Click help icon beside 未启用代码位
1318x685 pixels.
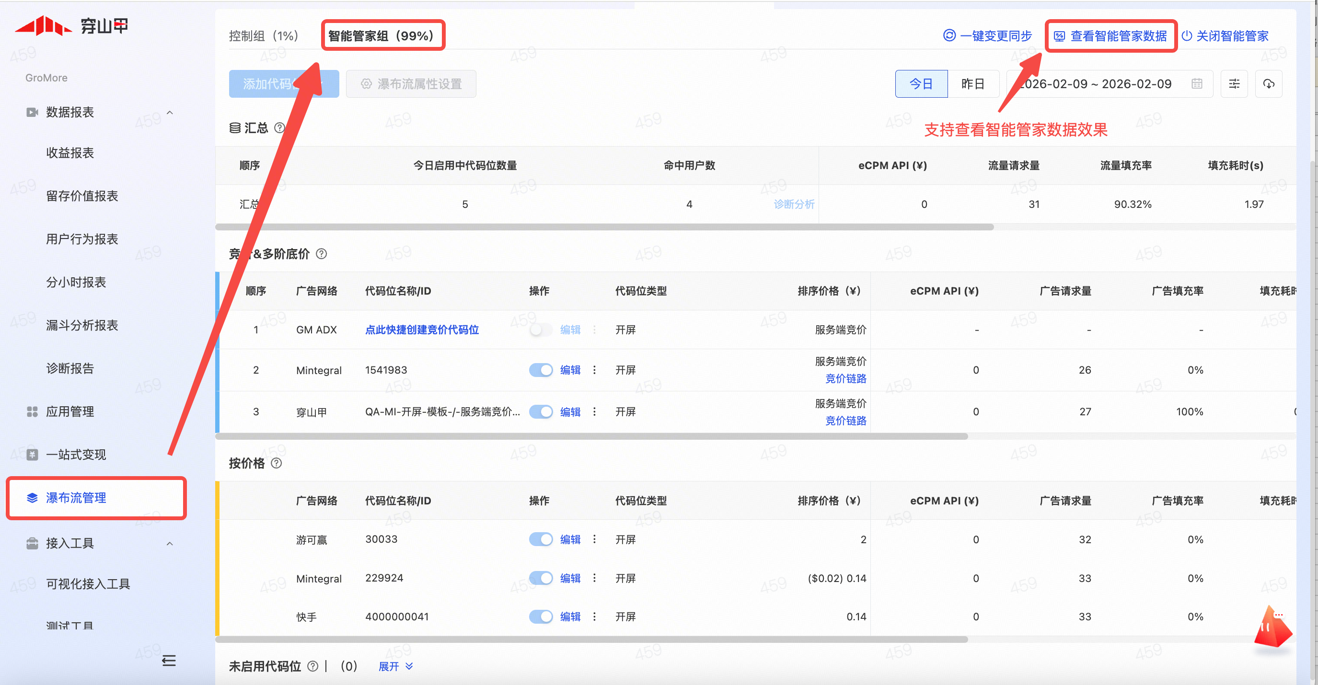point(312,666)
